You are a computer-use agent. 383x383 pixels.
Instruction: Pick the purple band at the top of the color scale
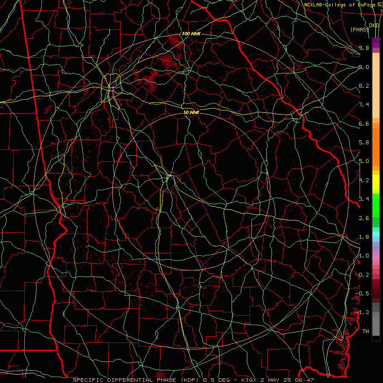point(376,43)
